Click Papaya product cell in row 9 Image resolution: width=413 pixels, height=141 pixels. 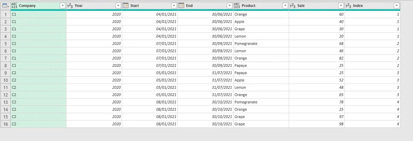[x=261, y=73]
